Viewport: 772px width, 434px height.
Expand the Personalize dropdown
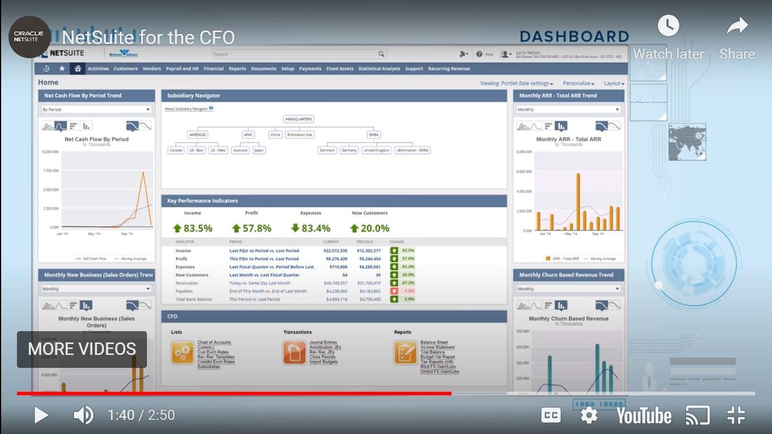click(x=578, y=84)
